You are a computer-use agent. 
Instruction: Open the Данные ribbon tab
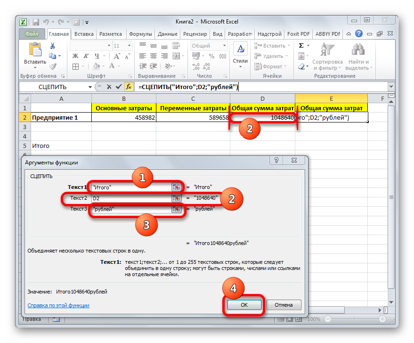tap(167, 34)
